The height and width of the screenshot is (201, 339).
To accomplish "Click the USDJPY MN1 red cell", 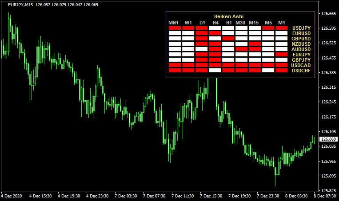I will point(175,28).
